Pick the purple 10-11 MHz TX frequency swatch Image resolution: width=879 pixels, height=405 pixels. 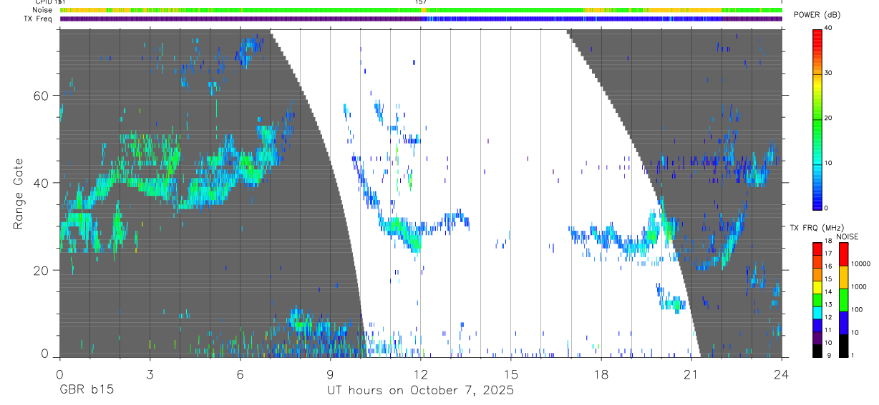(817, 338)
